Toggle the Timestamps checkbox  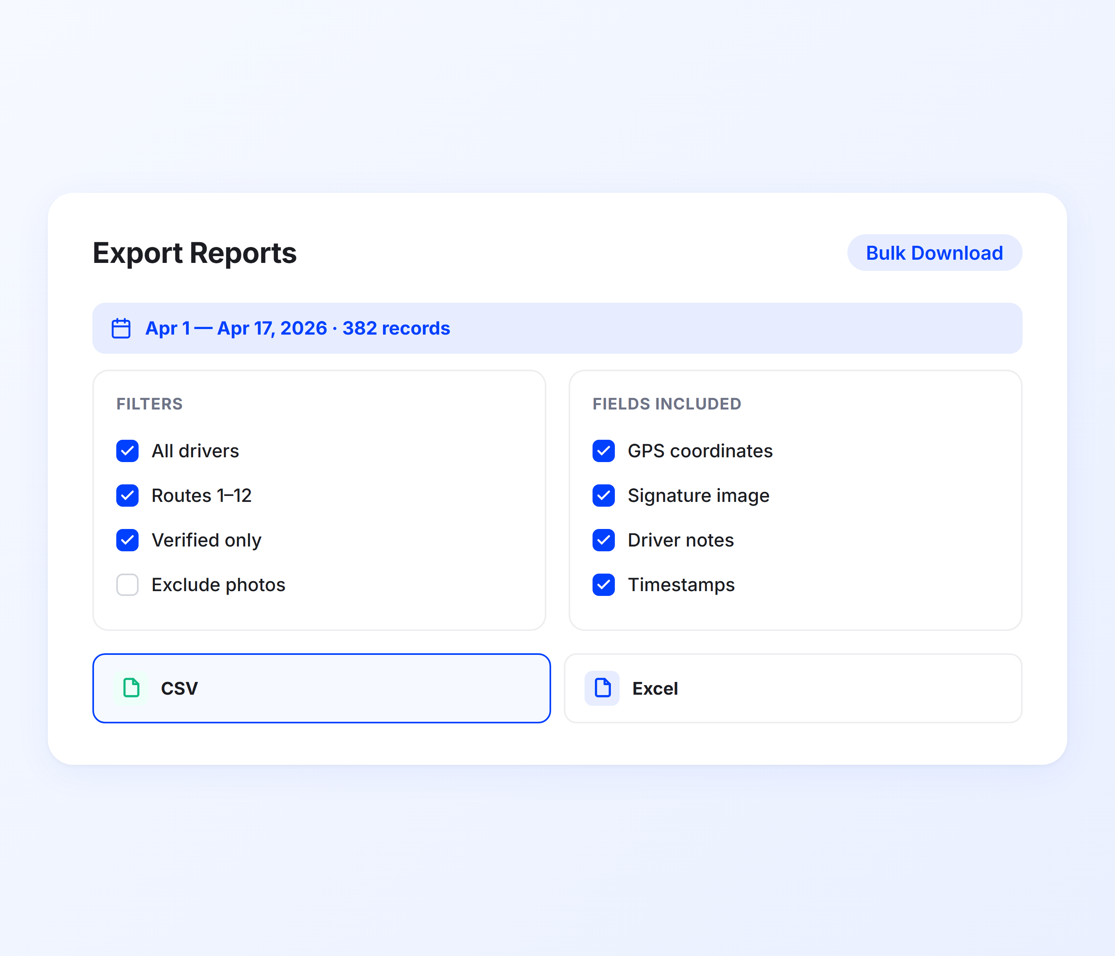tap(604, 585)
